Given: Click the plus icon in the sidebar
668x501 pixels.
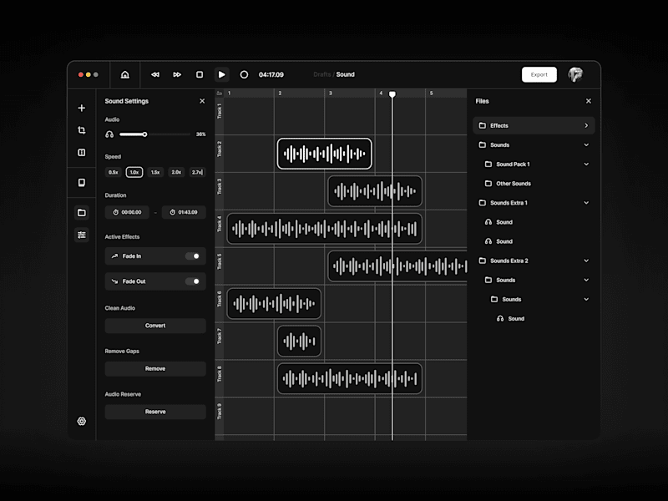Looking at the screenshot, I should (81, 109).
